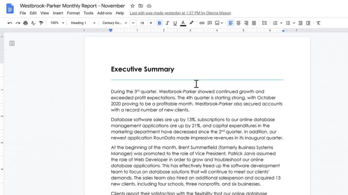Screen dimensions: 348x195
Task: Open the Help menu
Action: coord(120,13)
